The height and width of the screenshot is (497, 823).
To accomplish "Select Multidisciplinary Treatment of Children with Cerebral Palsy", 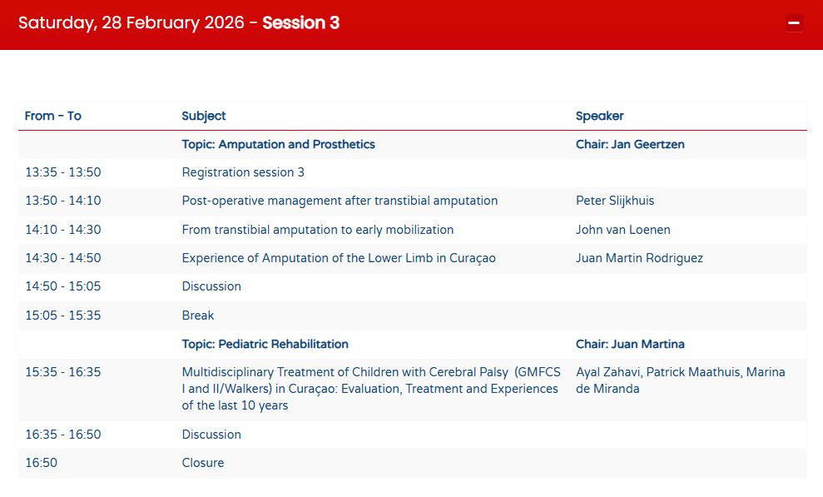I will (369, 389).
